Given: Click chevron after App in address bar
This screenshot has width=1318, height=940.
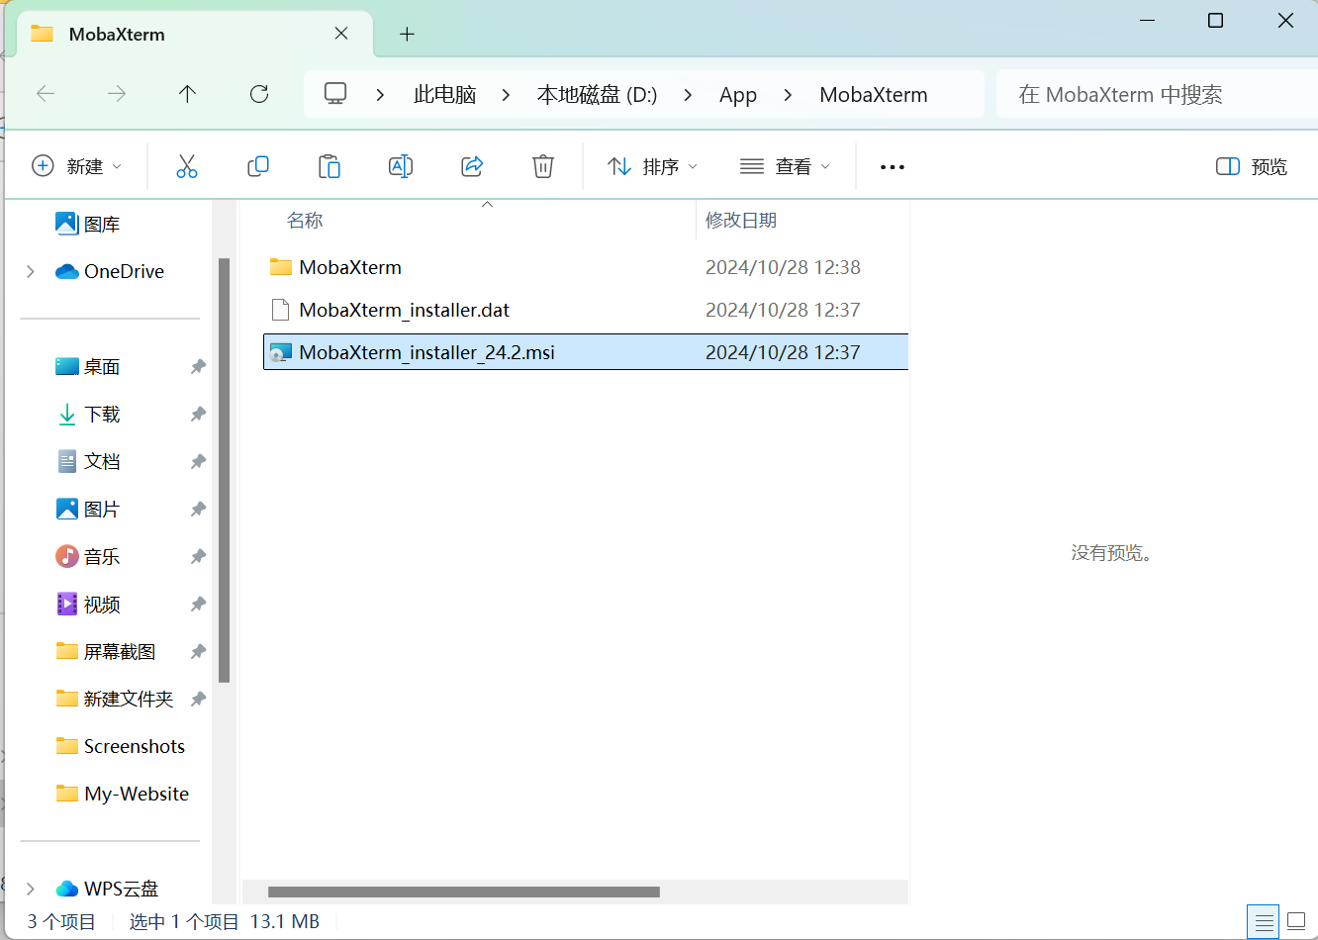Looking at the screenshot, I should point(788,95).
